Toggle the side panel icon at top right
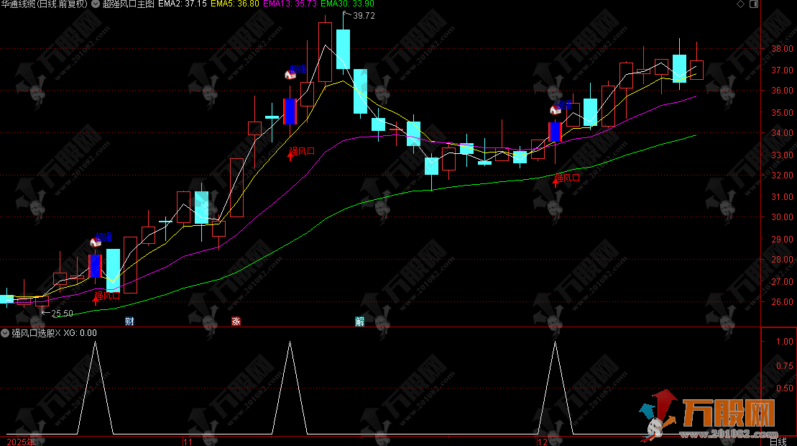Viewport: 797px width, 446px height. coord(753,4)
